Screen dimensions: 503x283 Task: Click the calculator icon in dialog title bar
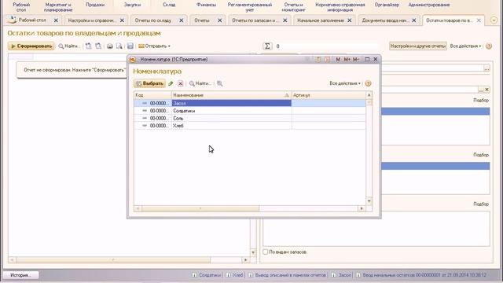click(318, 60)
